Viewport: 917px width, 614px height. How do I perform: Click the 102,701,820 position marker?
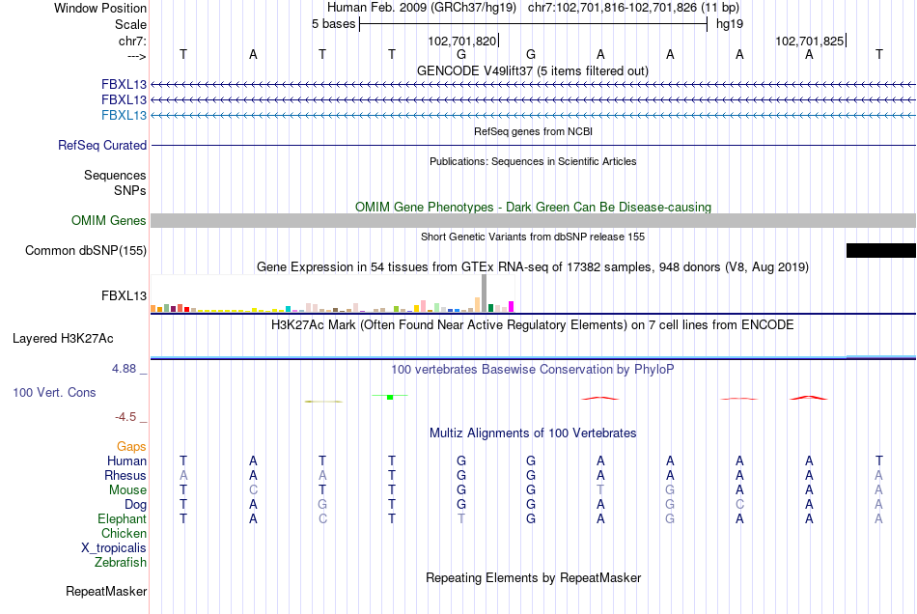click(462, 41)
